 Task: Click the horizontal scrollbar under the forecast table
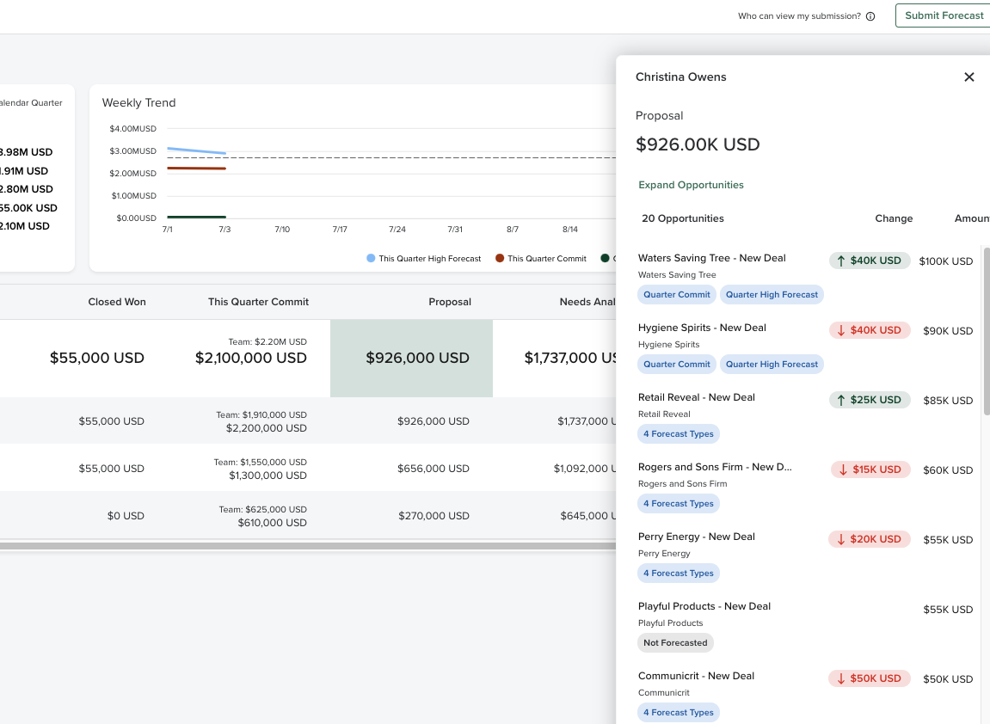[308, 546]
